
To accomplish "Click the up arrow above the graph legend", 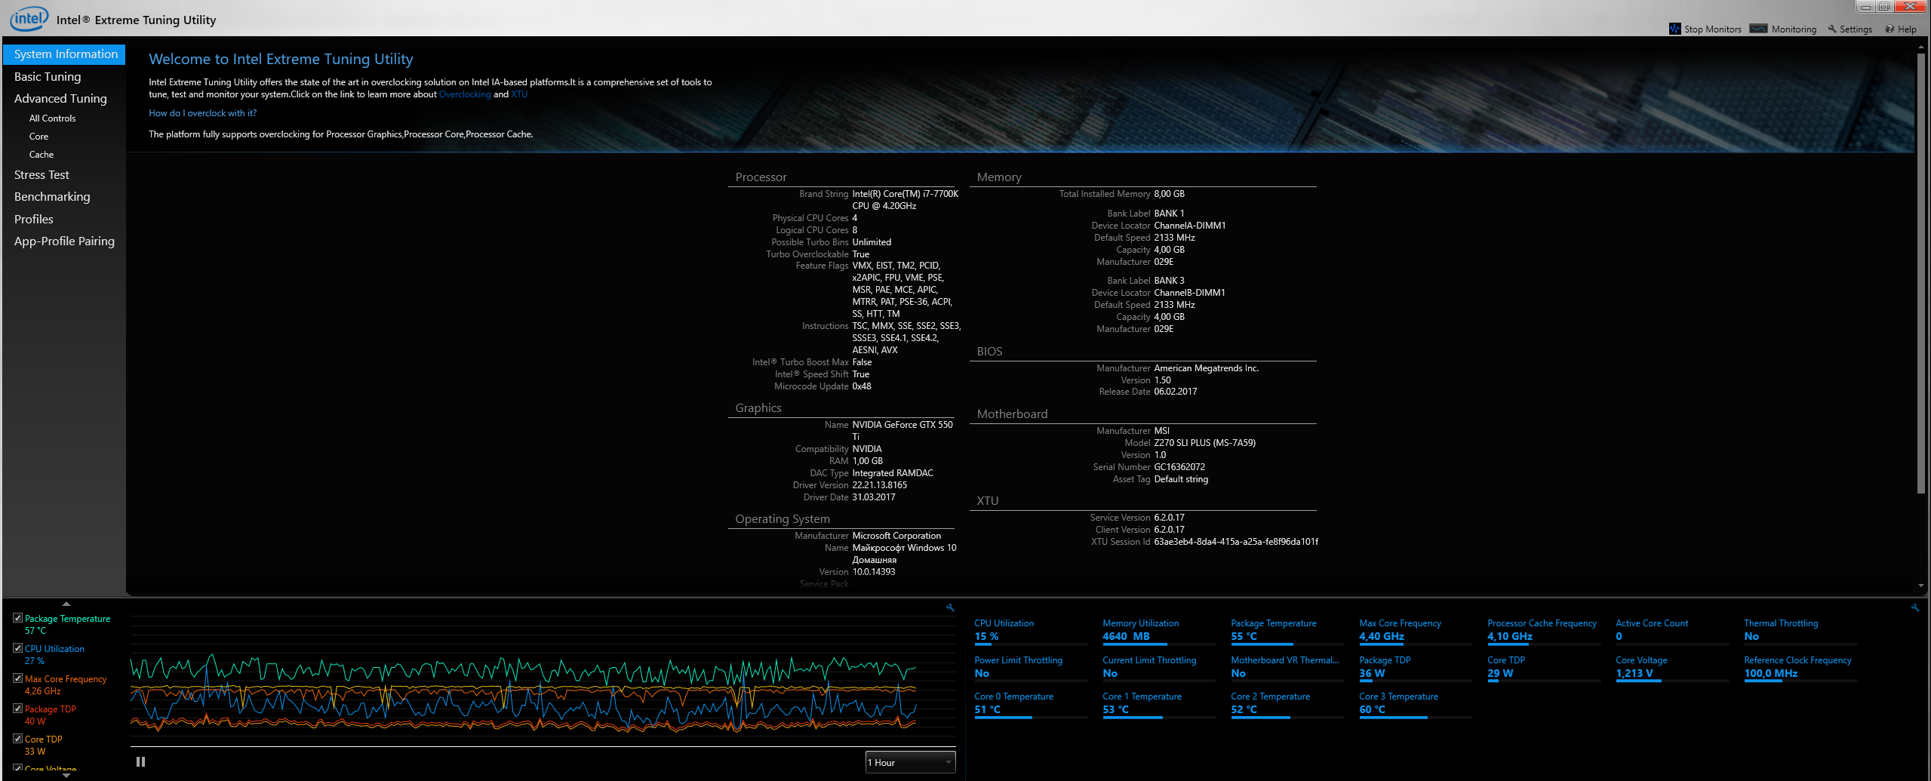I will [x=66, y=604].
